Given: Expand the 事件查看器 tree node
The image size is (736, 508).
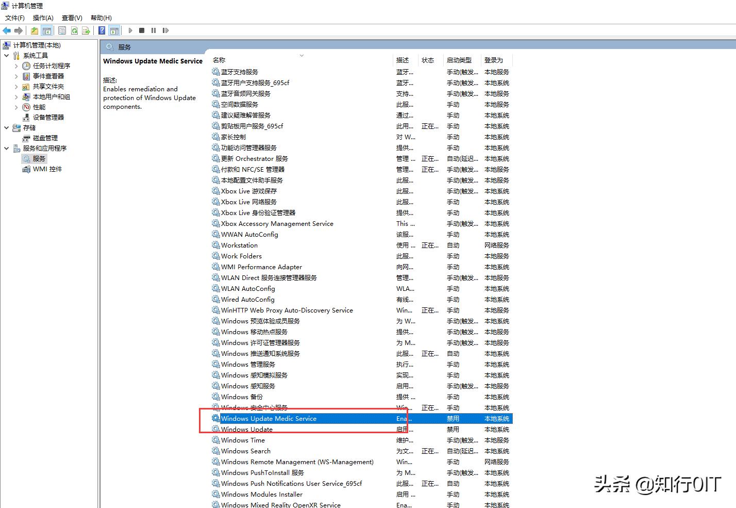Looking at the screenshot, I should coord(16,76).
